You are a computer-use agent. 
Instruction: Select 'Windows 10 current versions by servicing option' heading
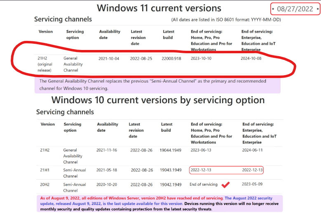coord(158,100)
